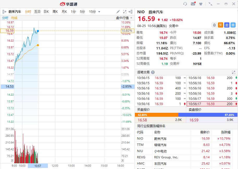Sort peers by 代码 column header

(x=140, y=132)
